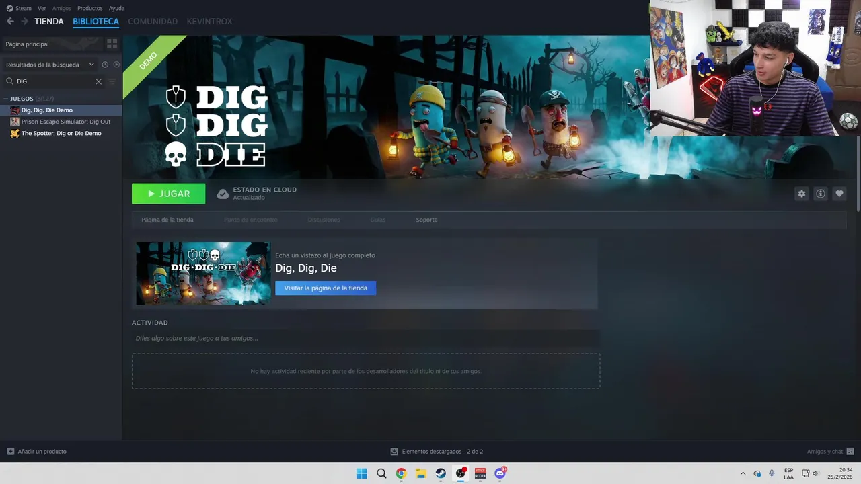Open the KEVINTROX profile tab
Screen dimensions: 861x484
[209, 22]
